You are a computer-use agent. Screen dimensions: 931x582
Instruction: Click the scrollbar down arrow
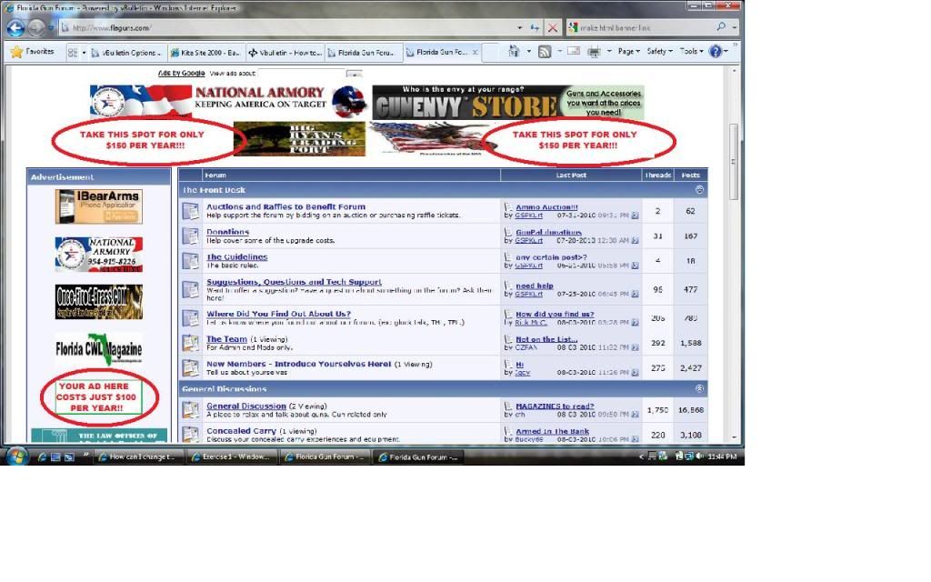734,436
